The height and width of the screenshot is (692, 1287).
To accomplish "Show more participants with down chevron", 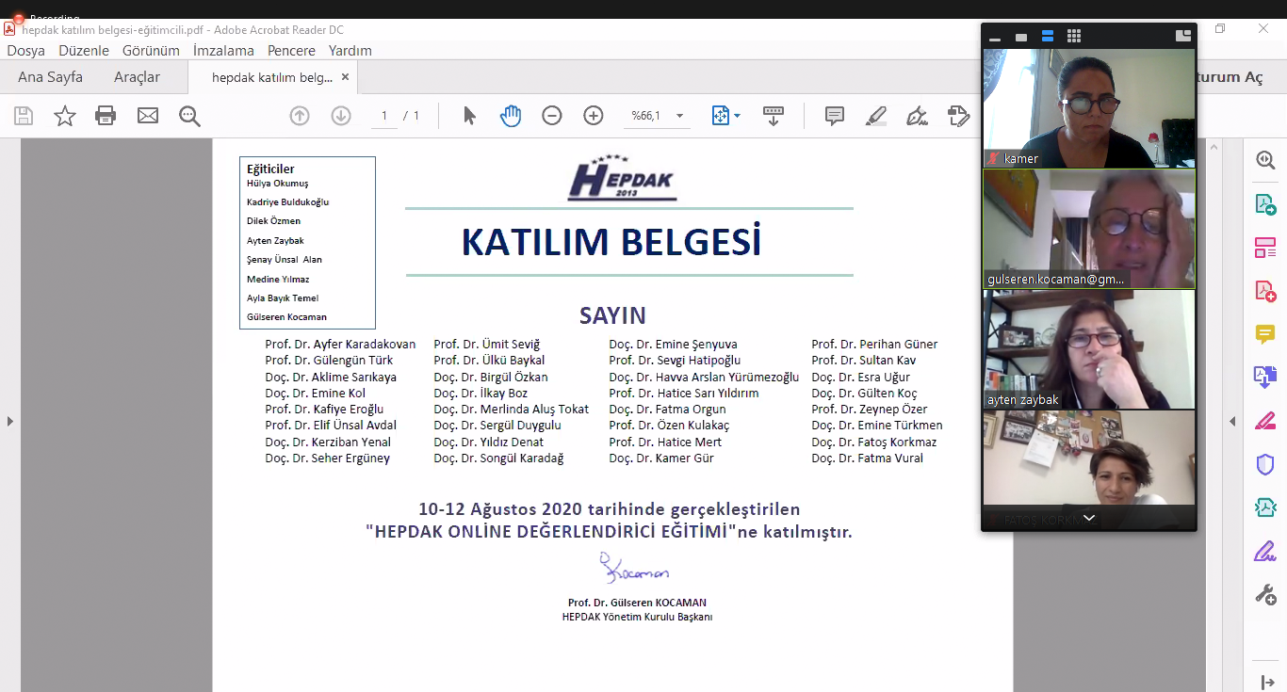I will (x=1089, y=518).
